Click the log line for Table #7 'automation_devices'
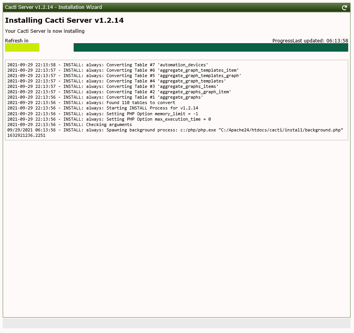This screenshot has height=333, width=354. tap(108, 65)
